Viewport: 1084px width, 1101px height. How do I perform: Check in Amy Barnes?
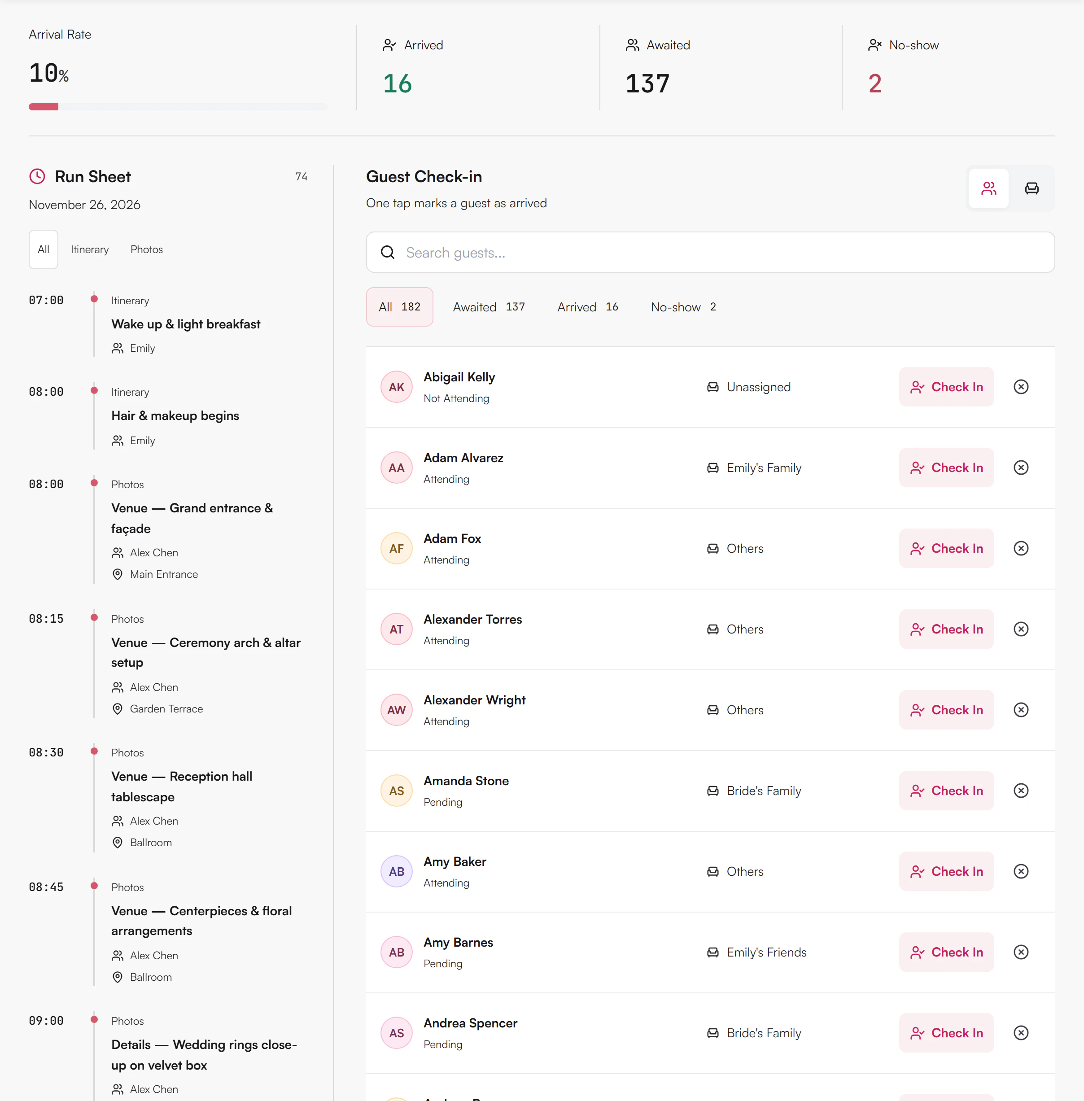point(946,953)
